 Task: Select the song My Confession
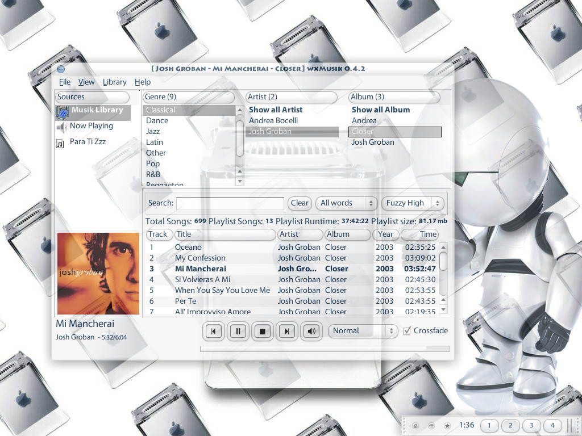[292, 258]
